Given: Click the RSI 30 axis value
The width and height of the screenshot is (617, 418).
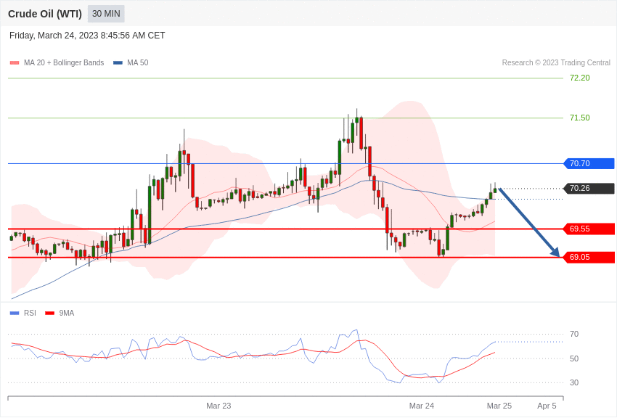Looking at the screenshot, I should [574, 382].
